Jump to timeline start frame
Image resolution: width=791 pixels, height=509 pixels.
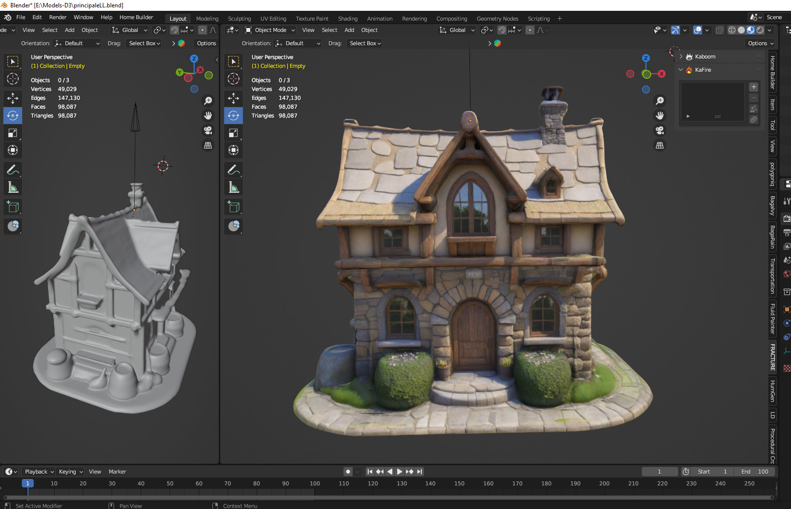(x=370, y=472)
